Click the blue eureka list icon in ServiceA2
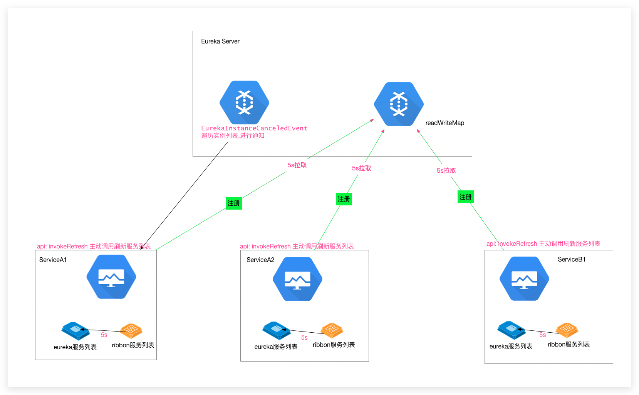 tap(277, 330)
